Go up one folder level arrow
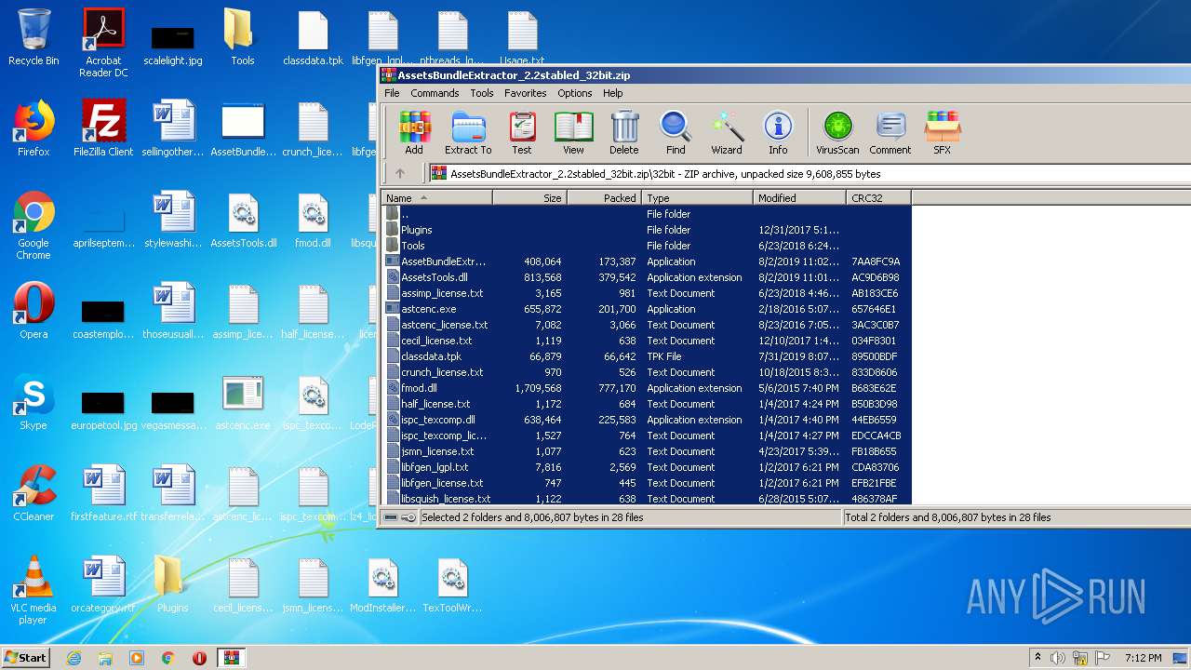 pos(400,173)
